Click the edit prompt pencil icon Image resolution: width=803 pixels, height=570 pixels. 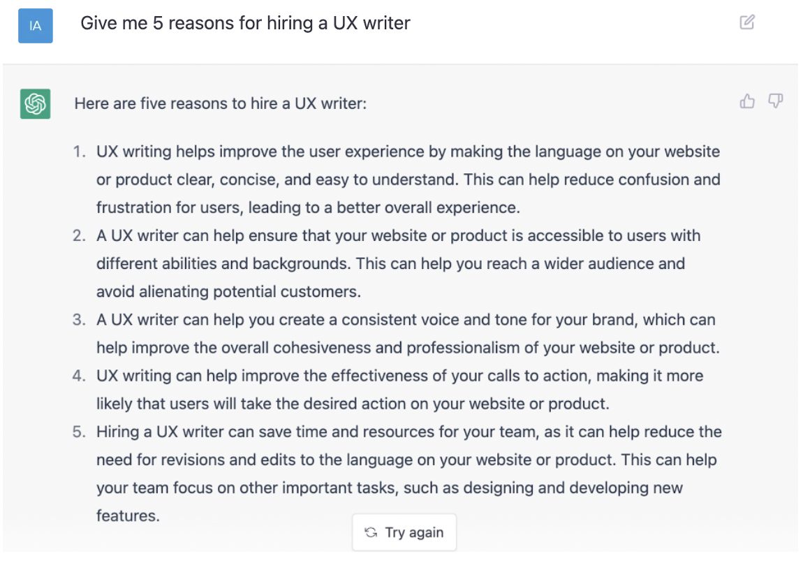coord(746,22)
